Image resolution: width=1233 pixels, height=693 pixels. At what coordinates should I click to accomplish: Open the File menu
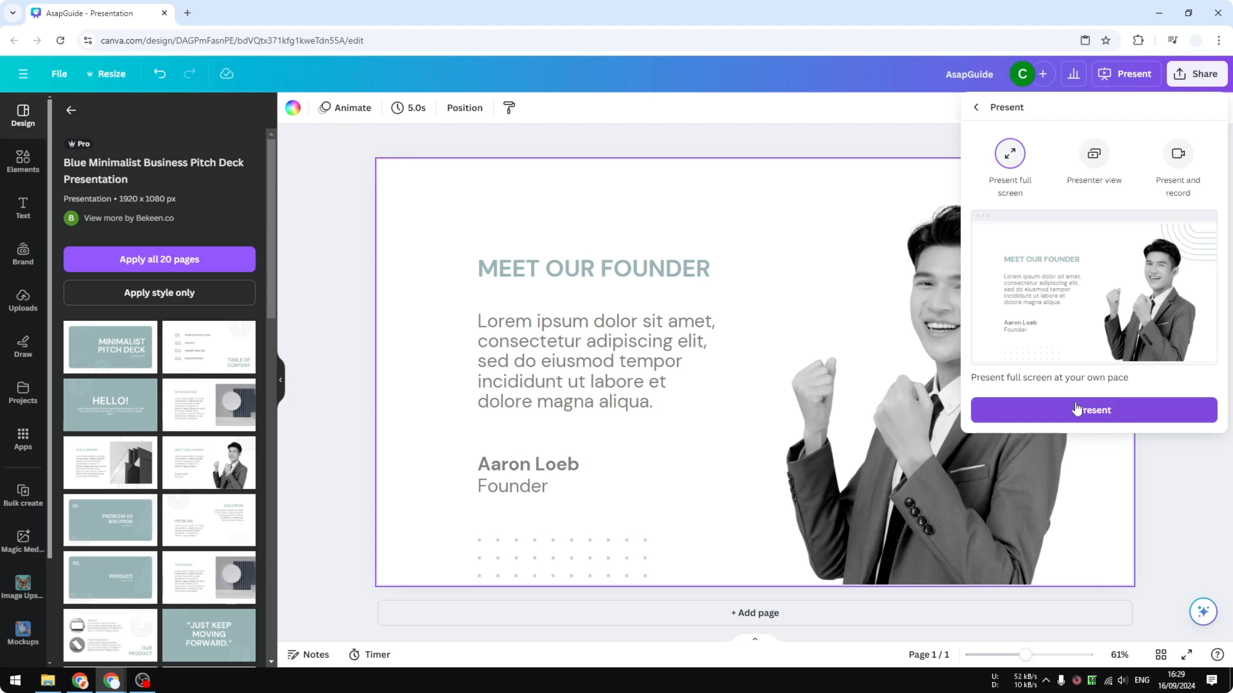pos(59,74)
